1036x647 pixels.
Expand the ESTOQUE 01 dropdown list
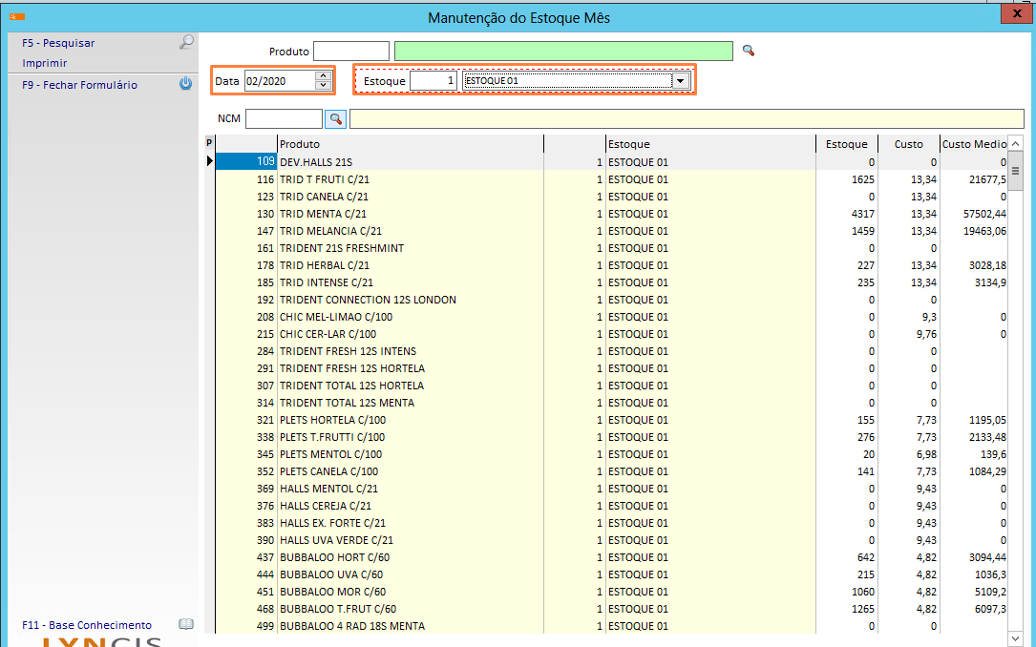tap(681, 81)
